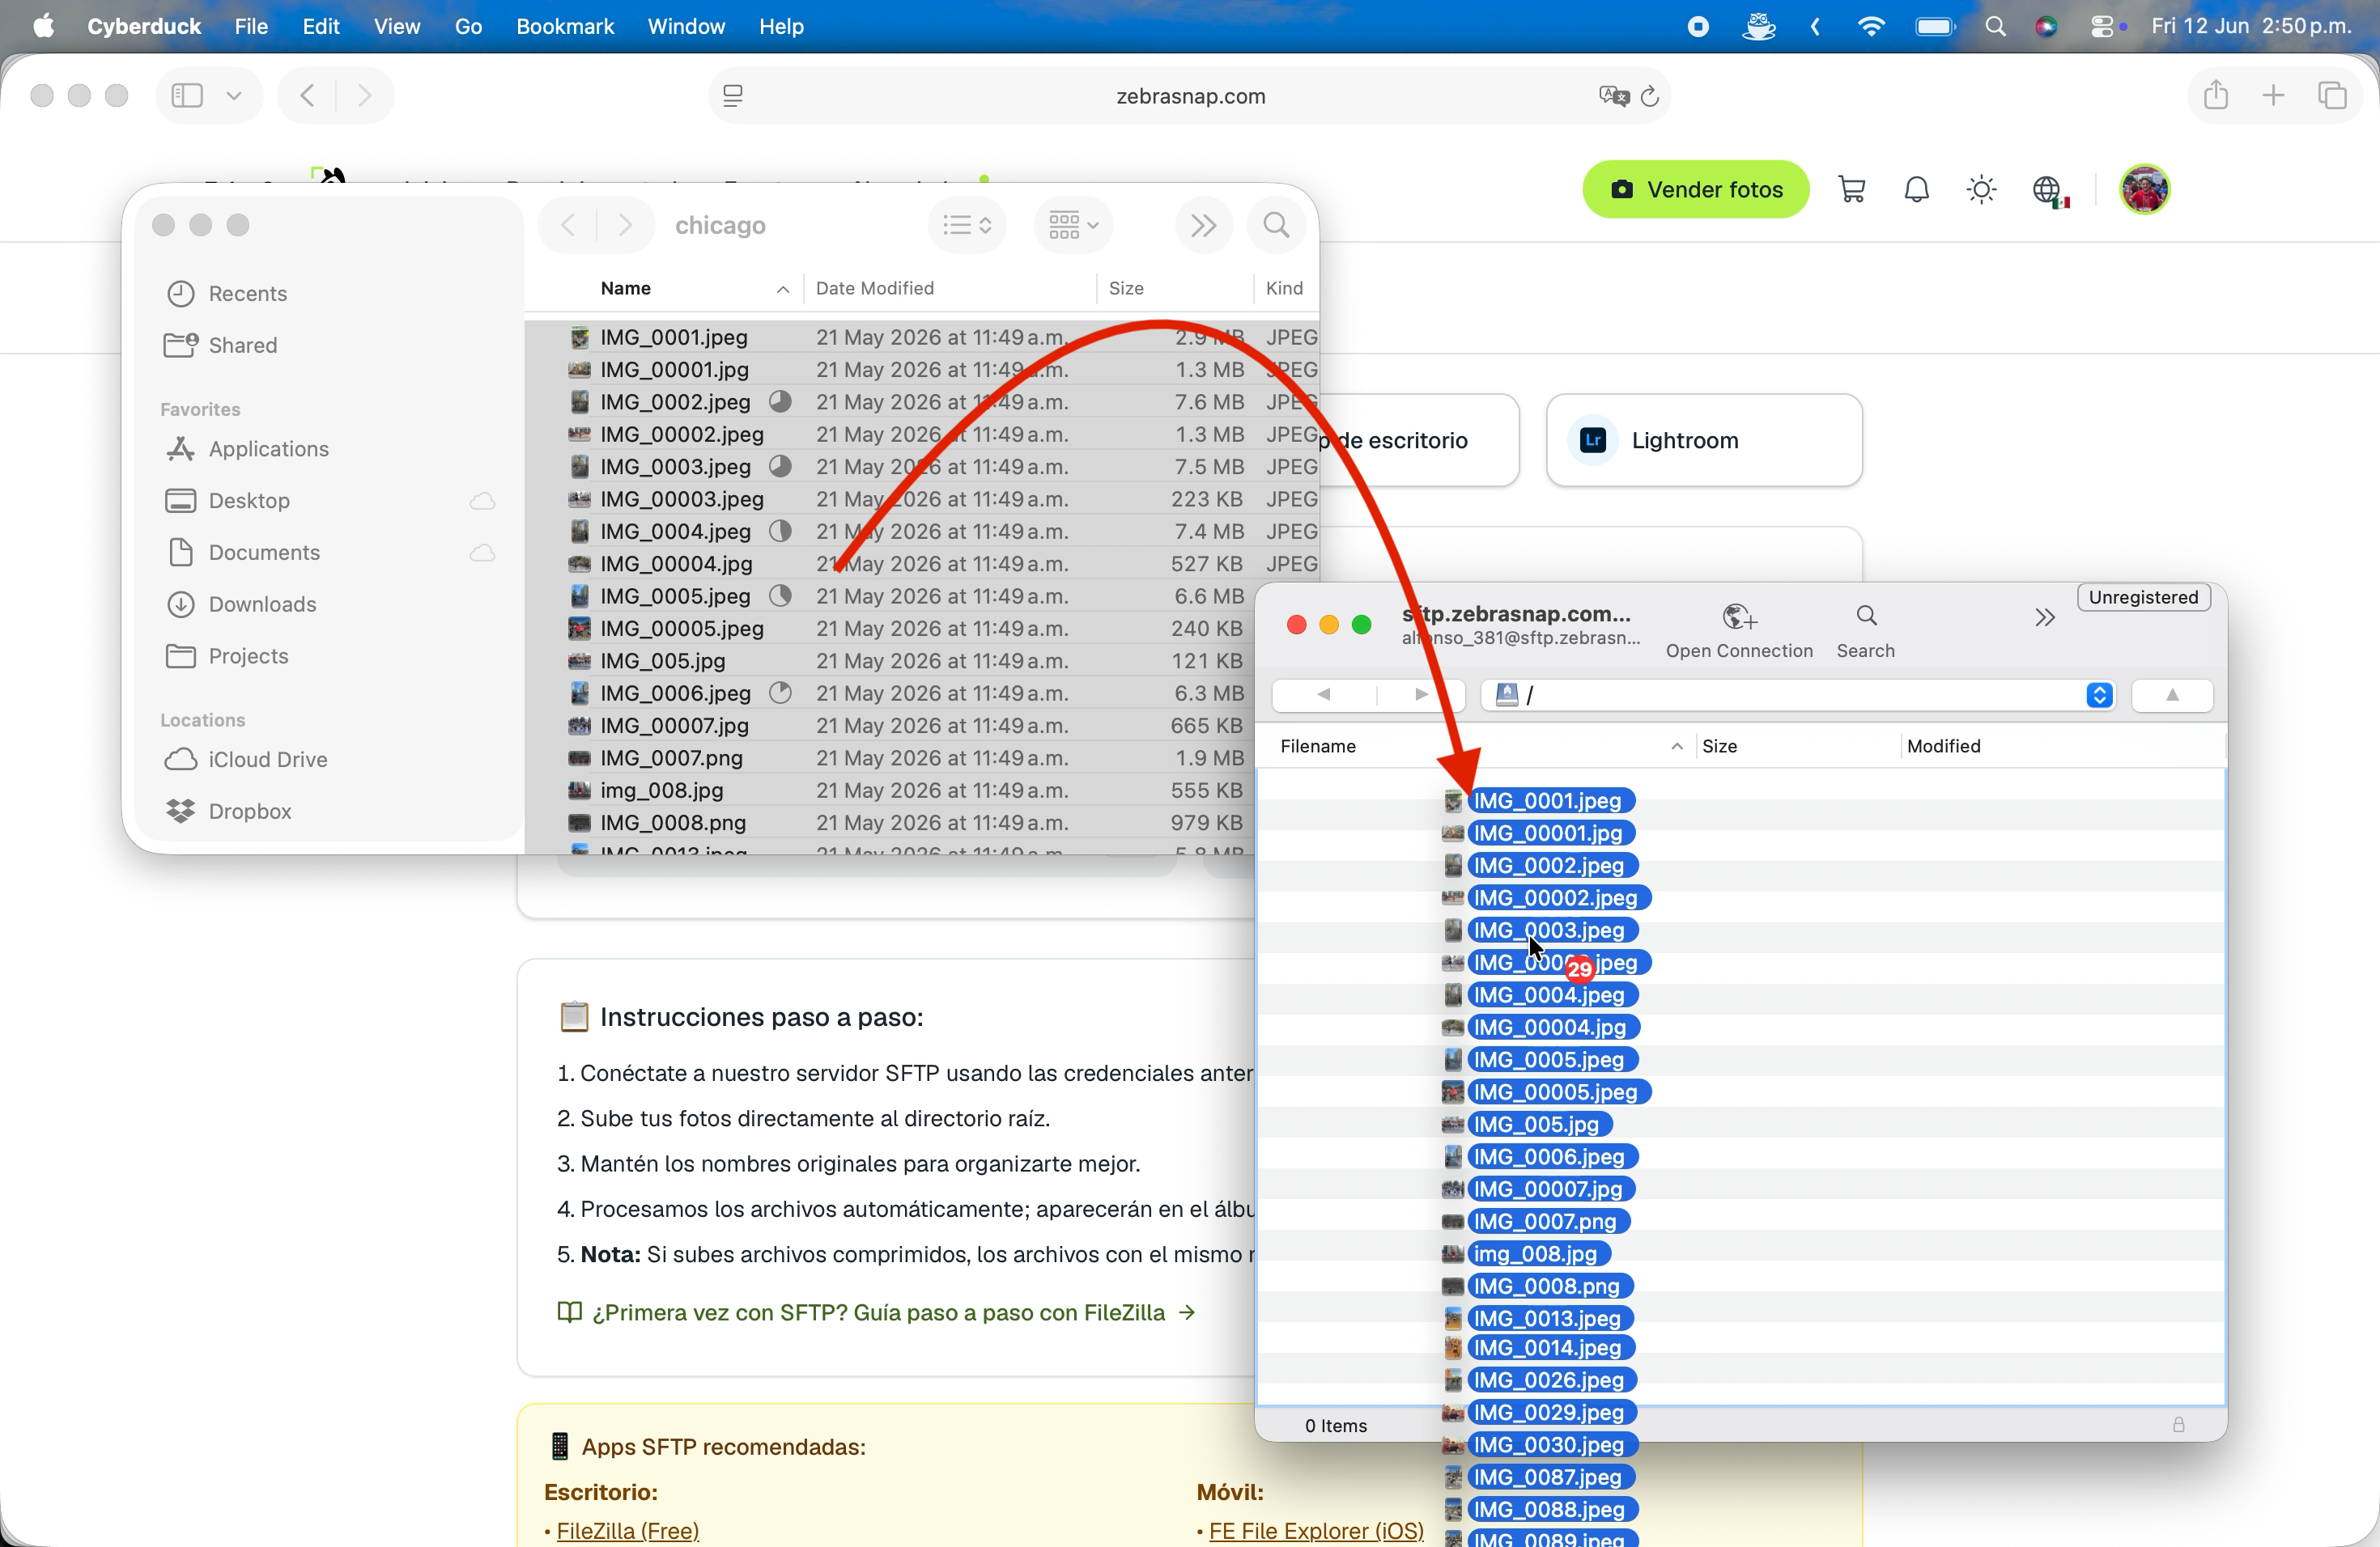Image resolution: width=2380 pixels, height=1547 pixels.
Task: Open iCloud Drive in Finder sidebar
Action: pyautogui.click(x=267, y=760)
